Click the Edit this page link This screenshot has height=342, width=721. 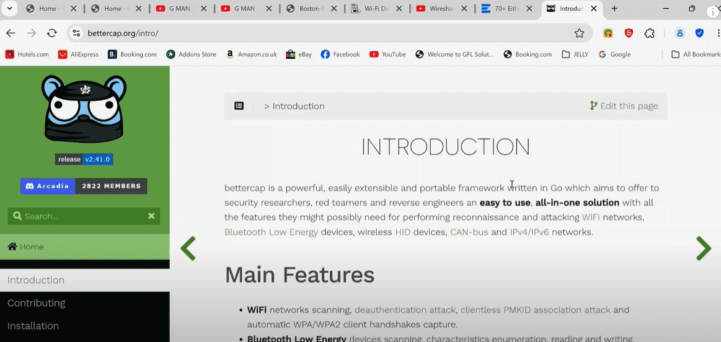pos(624,106)
